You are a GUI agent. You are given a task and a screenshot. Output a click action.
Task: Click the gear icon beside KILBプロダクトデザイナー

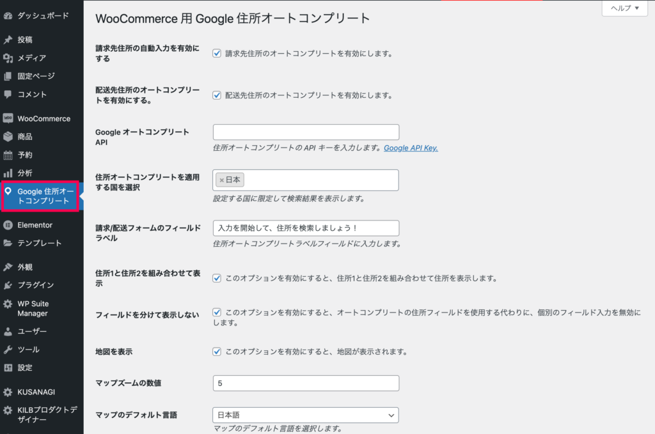point(8,410)
